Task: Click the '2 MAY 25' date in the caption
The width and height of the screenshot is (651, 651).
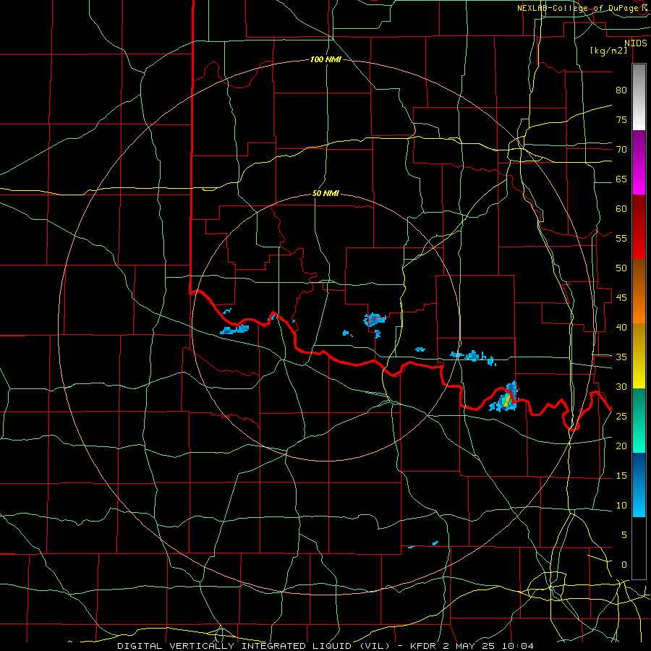Action: 470,646
